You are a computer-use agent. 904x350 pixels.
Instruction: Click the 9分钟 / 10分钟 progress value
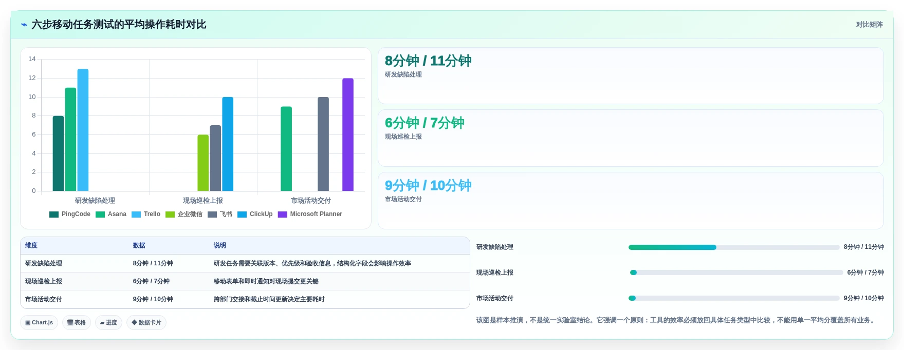(864, 298)
